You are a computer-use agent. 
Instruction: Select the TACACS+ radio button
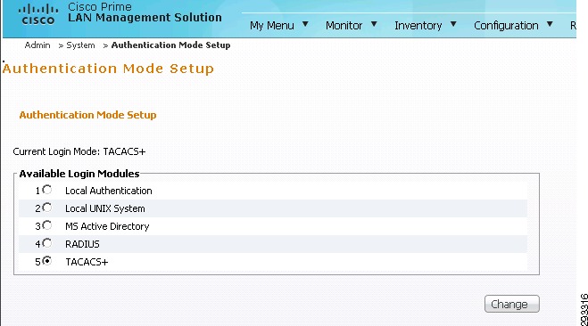coord(47,261)
